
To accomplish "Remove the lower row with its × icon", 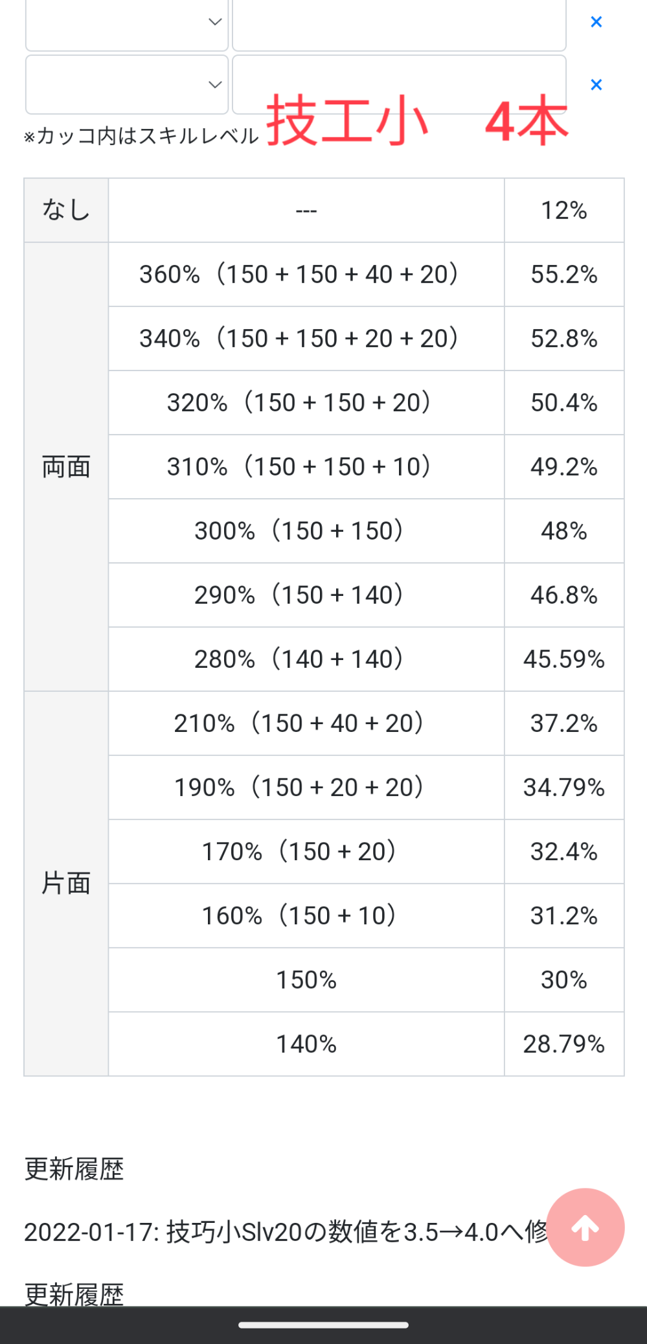I will tap(596, 85).
